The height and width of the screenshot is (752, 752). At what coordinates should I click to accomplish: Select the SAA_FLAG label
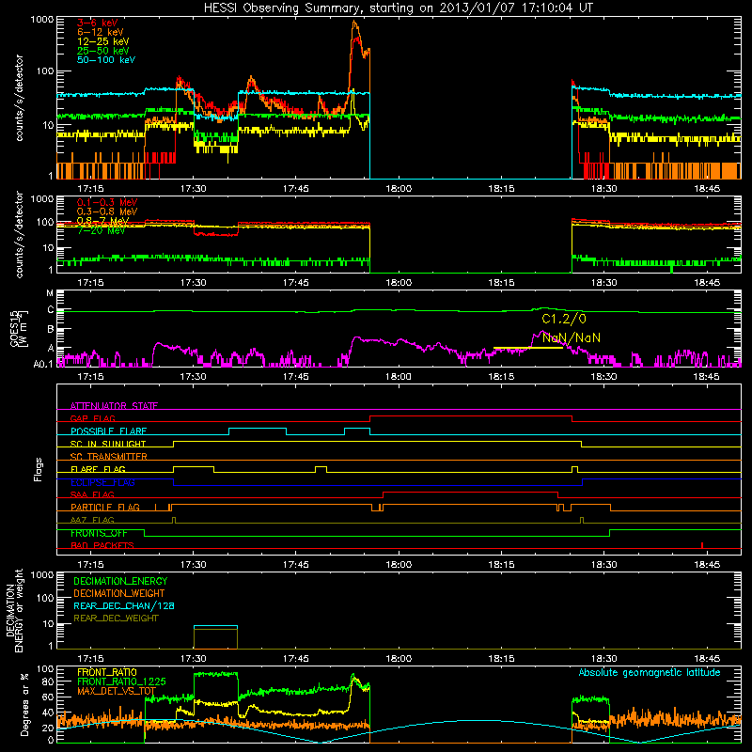(x=92, y=494)
